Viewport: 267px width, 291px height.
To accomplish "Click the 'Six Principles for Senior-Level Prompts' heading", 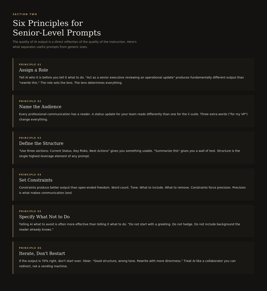I will click(57, 28).
